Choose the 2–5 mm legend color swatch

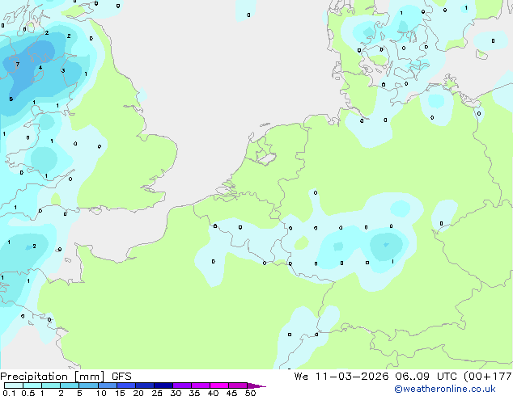pyautogui.click(x=70, y=385)
